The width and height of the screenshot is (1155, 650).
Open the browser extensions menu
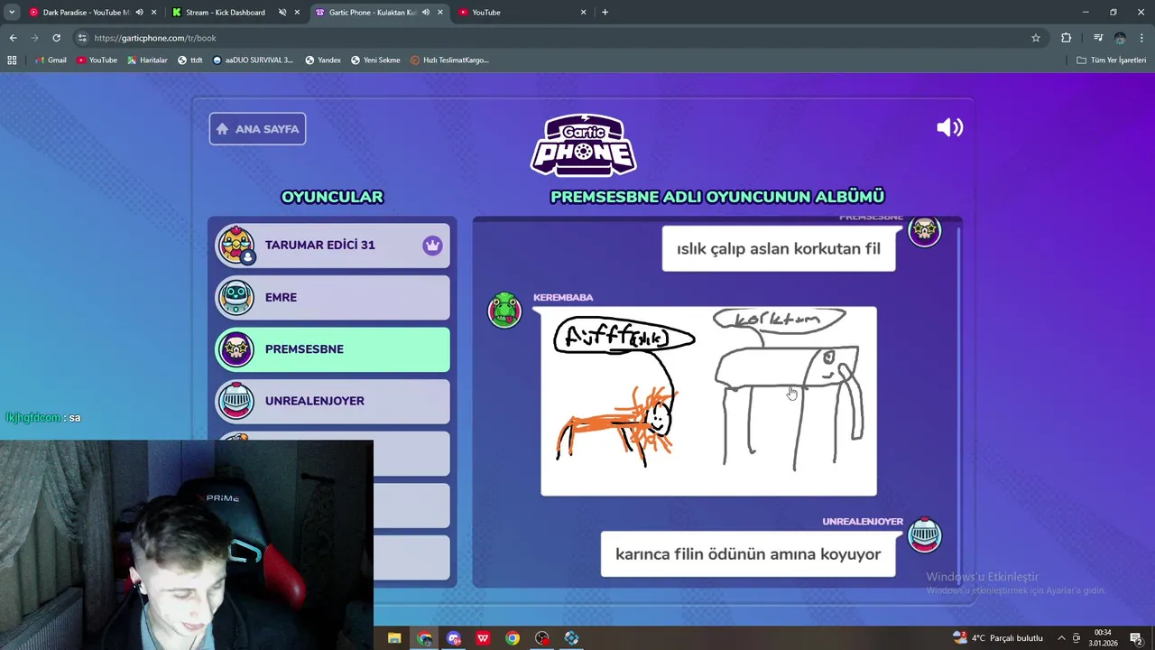[x=1067, y=38]
